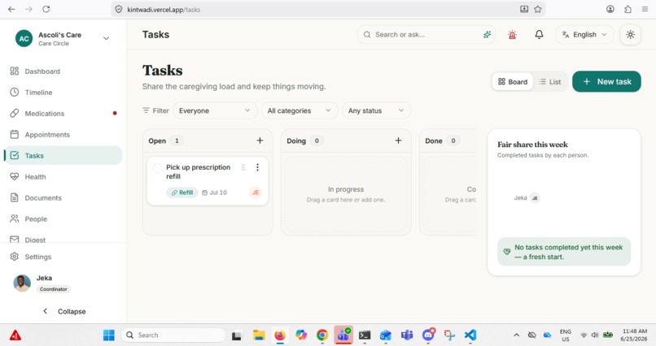
Task: Open the All categories filter
Action: [x=300, y=110]
